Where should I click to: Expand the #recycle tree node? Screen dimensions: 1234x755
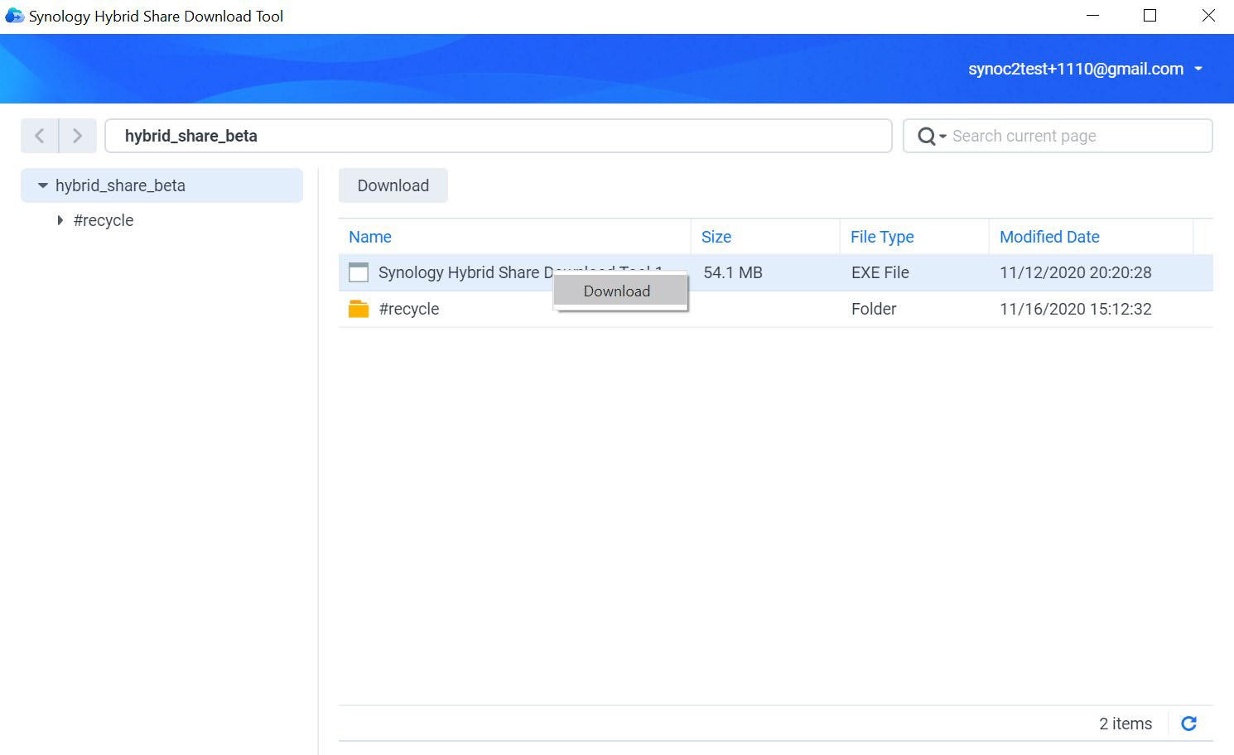click(60, 220)
